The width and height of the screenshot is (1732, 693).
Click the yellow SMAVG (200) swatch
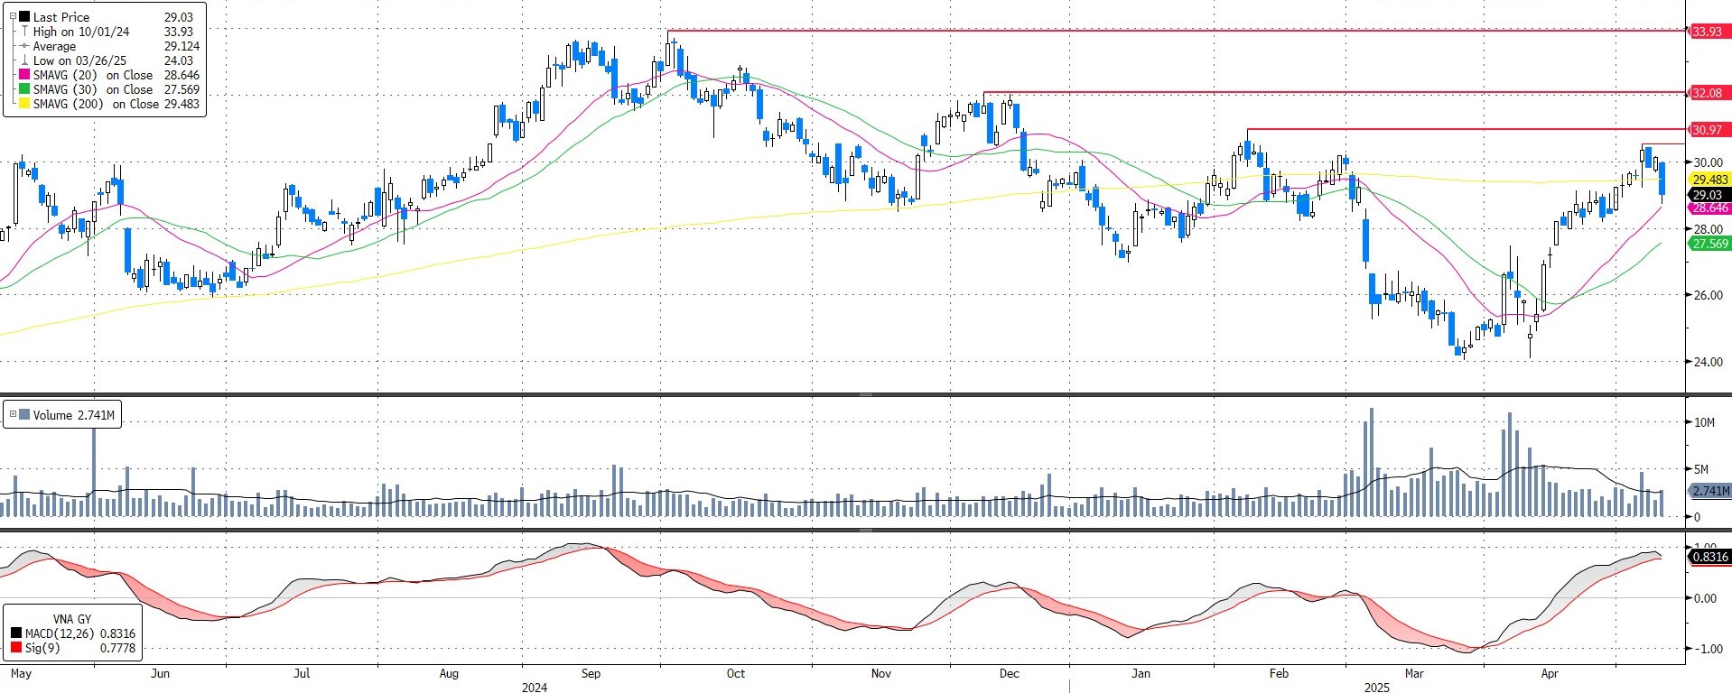point(24,104)
